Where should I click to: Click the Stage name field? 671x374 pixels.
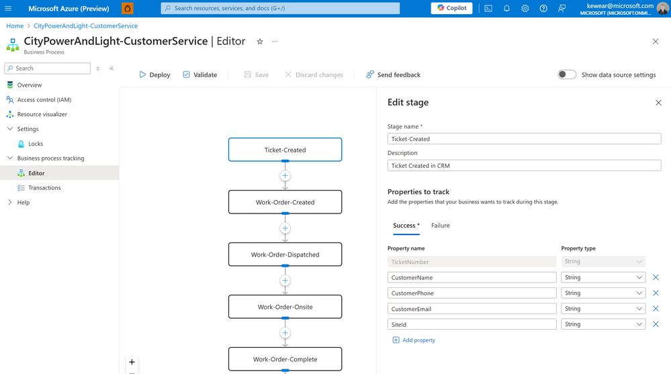point(524,138)
